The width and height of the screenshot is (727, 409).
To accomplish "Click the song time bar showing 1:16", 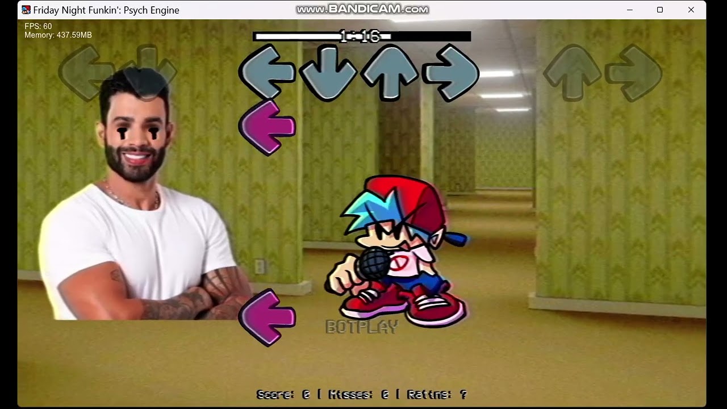I will [x=362, y=36].
